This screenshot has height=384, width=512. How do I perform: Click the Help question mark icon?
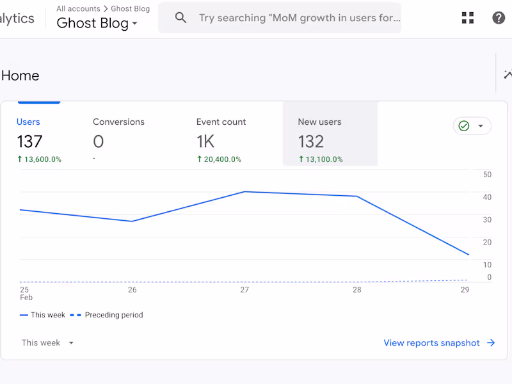click(x=499, y=17)
